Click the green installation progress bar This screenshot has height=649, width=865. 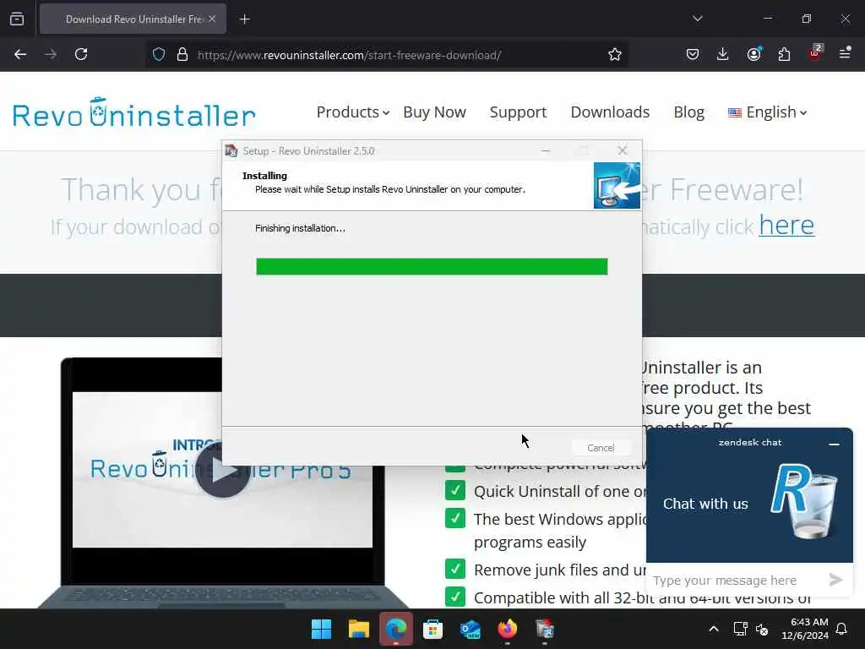coord(432,266)
